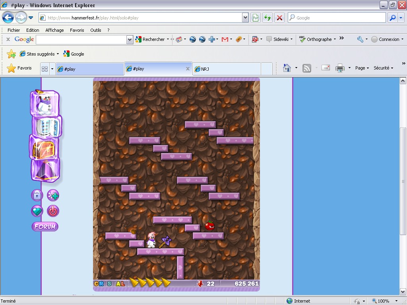407x305 pixels.
Task: Click the snowman ice cube icon
Action: coord(45,103)
